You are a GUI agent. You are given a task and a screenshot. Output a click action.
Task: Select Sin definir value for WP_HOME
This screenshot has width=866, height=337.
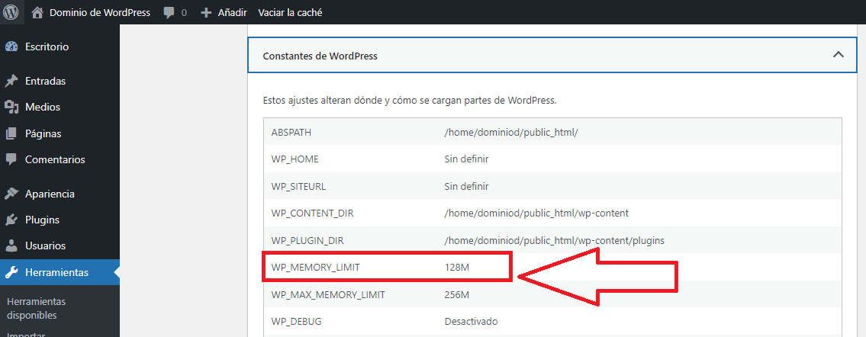click(466, 159)
